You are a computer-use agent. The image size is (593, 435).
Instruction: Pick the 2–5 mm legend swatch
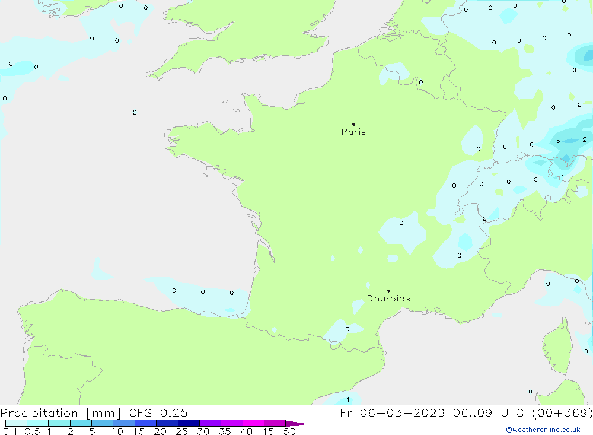tap(81, 423)
